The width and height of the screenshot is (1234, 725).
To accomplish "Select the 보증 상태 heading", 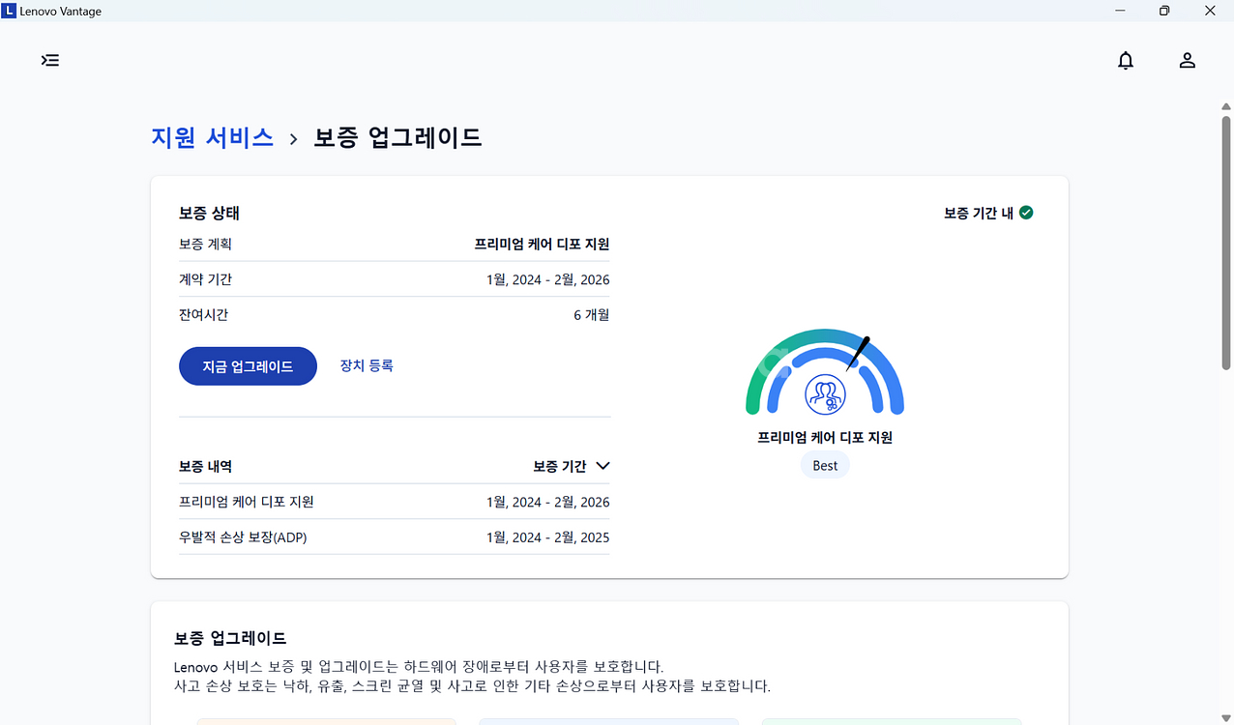I will tap(209, 214).
